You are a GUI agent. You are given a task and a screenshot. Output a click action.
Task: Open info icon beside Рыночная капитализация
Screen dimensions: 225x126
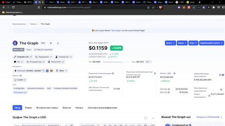pos(113,73)
